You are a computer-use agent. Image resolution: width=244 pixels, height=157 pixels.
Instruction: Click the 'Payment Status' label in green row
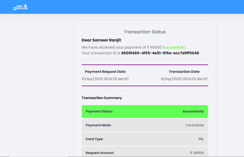coord(99,112)
